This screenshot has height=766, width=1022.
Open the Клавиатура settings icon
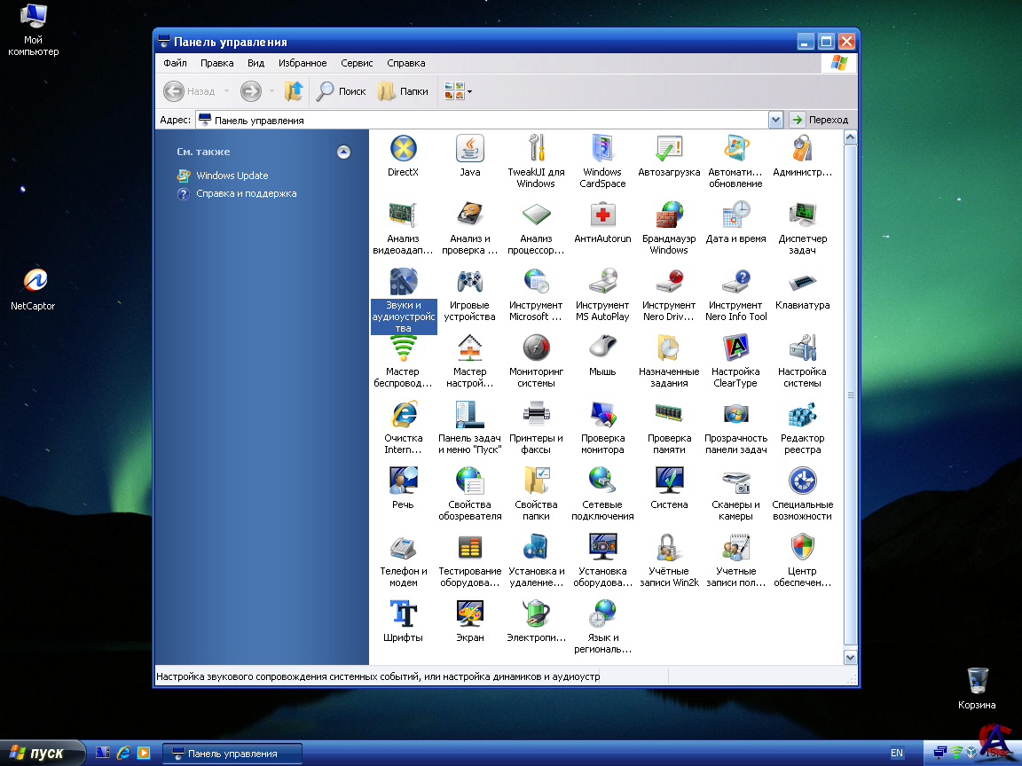802,282
